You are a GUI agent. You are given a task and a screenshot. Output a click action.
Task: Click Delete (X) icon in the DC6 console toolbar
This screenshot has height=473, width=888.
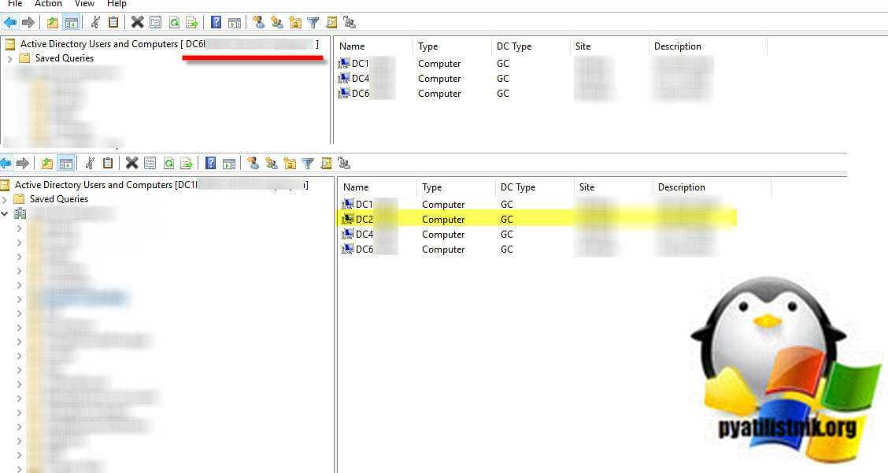[x=137, y=22]
